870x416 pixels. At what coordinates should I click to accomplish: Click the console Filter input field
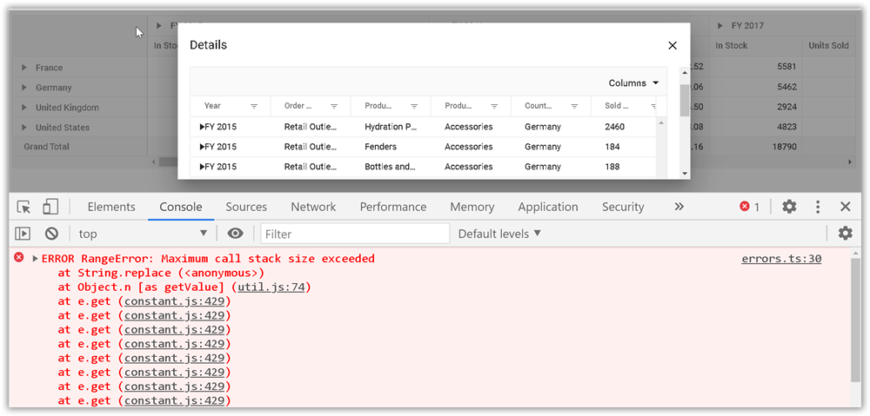(x=355, y=234)
